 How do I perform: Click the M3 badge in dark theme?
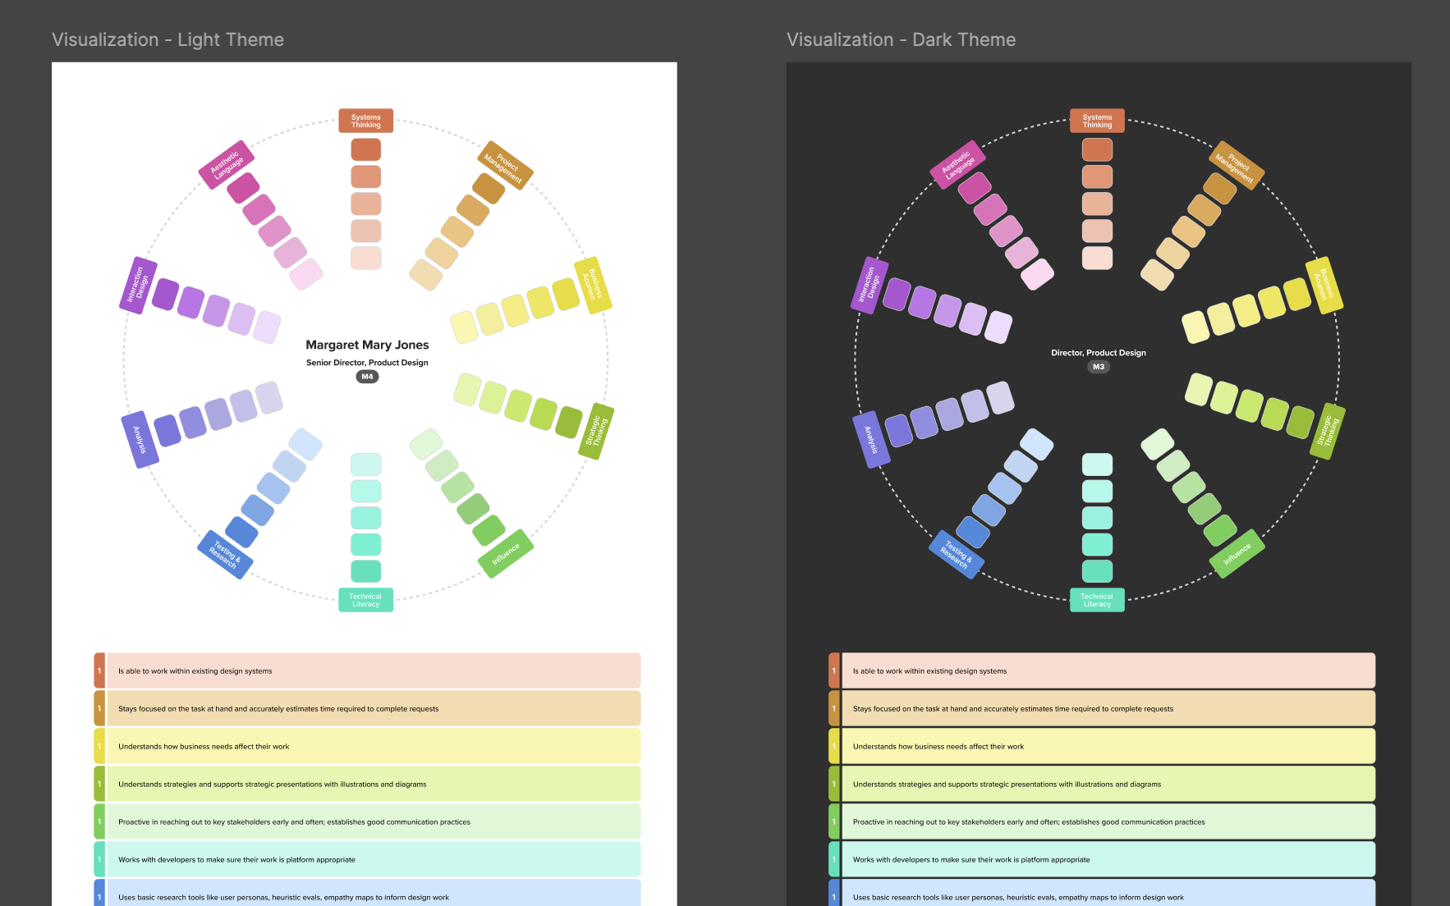tap(1098, 367)
